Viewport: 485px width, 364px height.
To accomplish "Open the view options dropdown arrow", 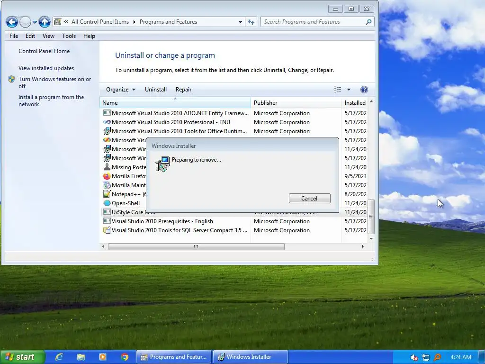I will 349,90.
